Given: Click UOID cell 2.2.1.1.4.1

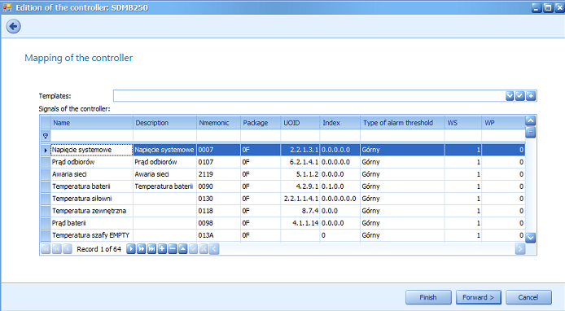Looking at the screenshot, I should tap(300, 199).
